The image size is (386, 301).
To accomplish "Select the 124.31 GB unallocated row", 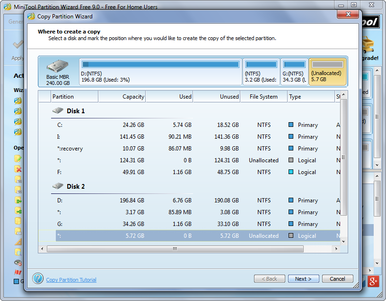I will click(x=189, y=160).
